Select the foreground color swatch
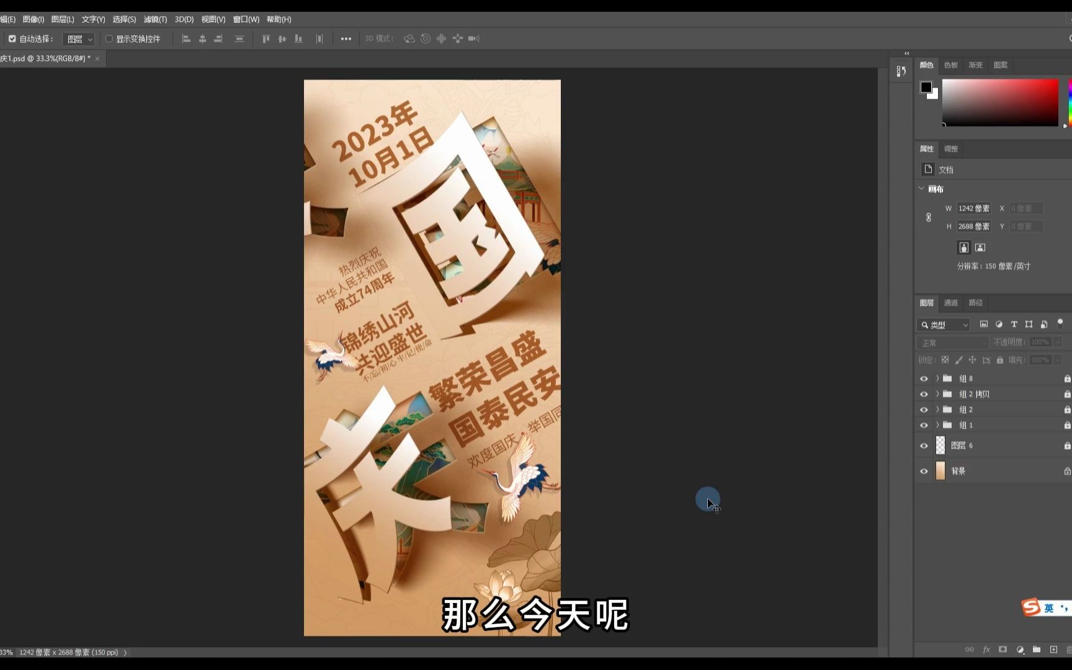The height and width of the screenshot is (670, 1072). [x=925, y=86]
